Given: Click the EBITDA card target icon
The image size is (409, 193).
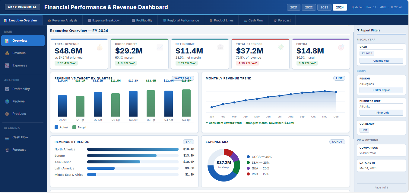Looking at the screenshot, I should point(341,47).
